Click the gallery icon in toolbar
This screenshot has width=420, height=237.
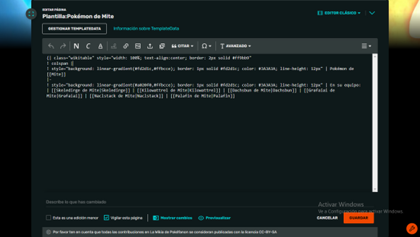click(162, 46)
